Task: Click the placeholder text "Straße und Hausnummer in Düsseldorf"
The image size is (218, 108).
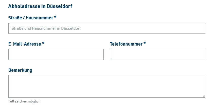Action: pos(46,28)
